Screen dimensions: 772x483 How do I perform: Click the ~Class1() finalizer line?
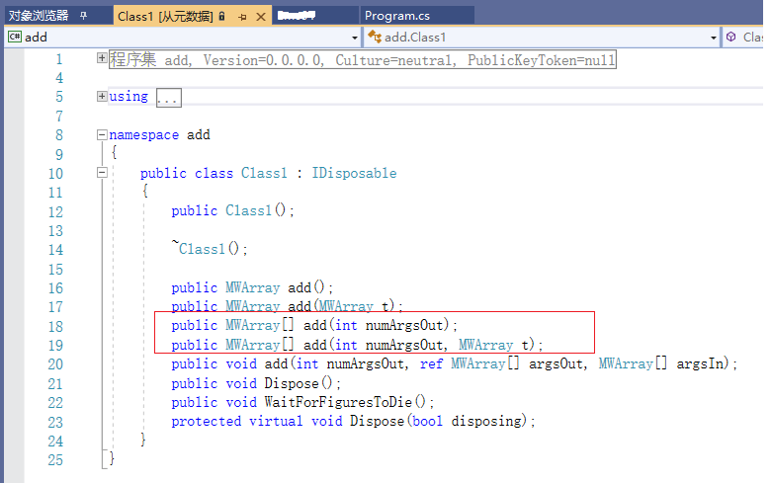coord(209,248)
